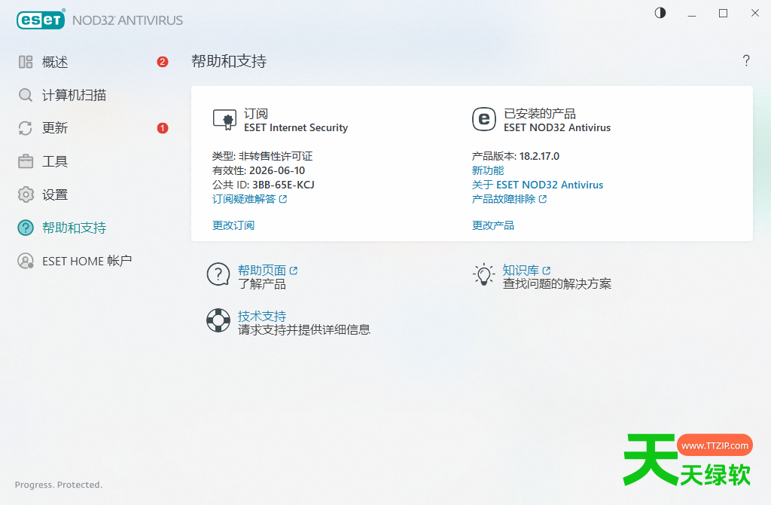Click the 更改产品 link
The width and height of the screenshot is (771, 505).
pos(492,225)
